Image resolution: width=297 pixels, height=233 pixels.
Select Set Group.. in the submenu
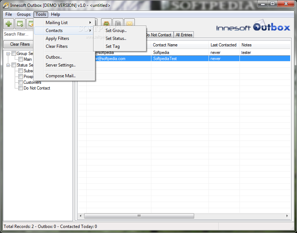point(120,31)
